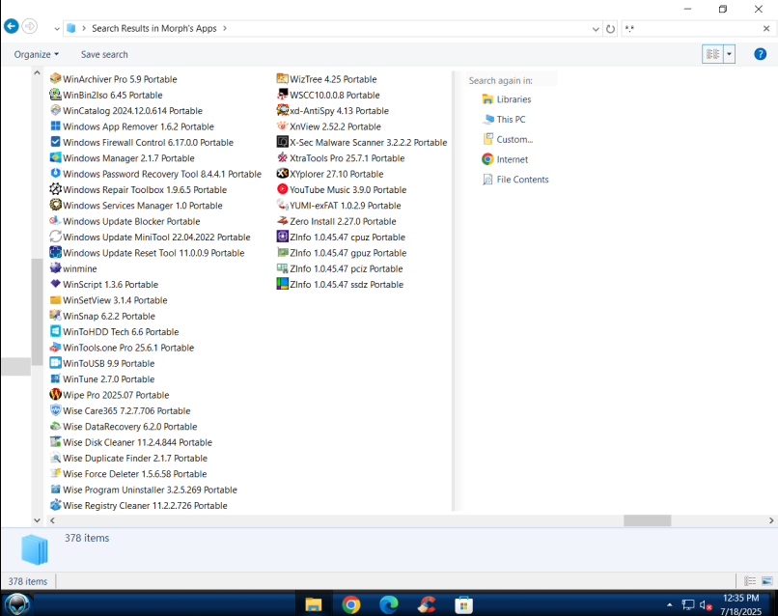The width and height of the screenshot is (778, 616).
Task: Select WinTools.one Pro 25.6.1 Portable
Action: 122,348
